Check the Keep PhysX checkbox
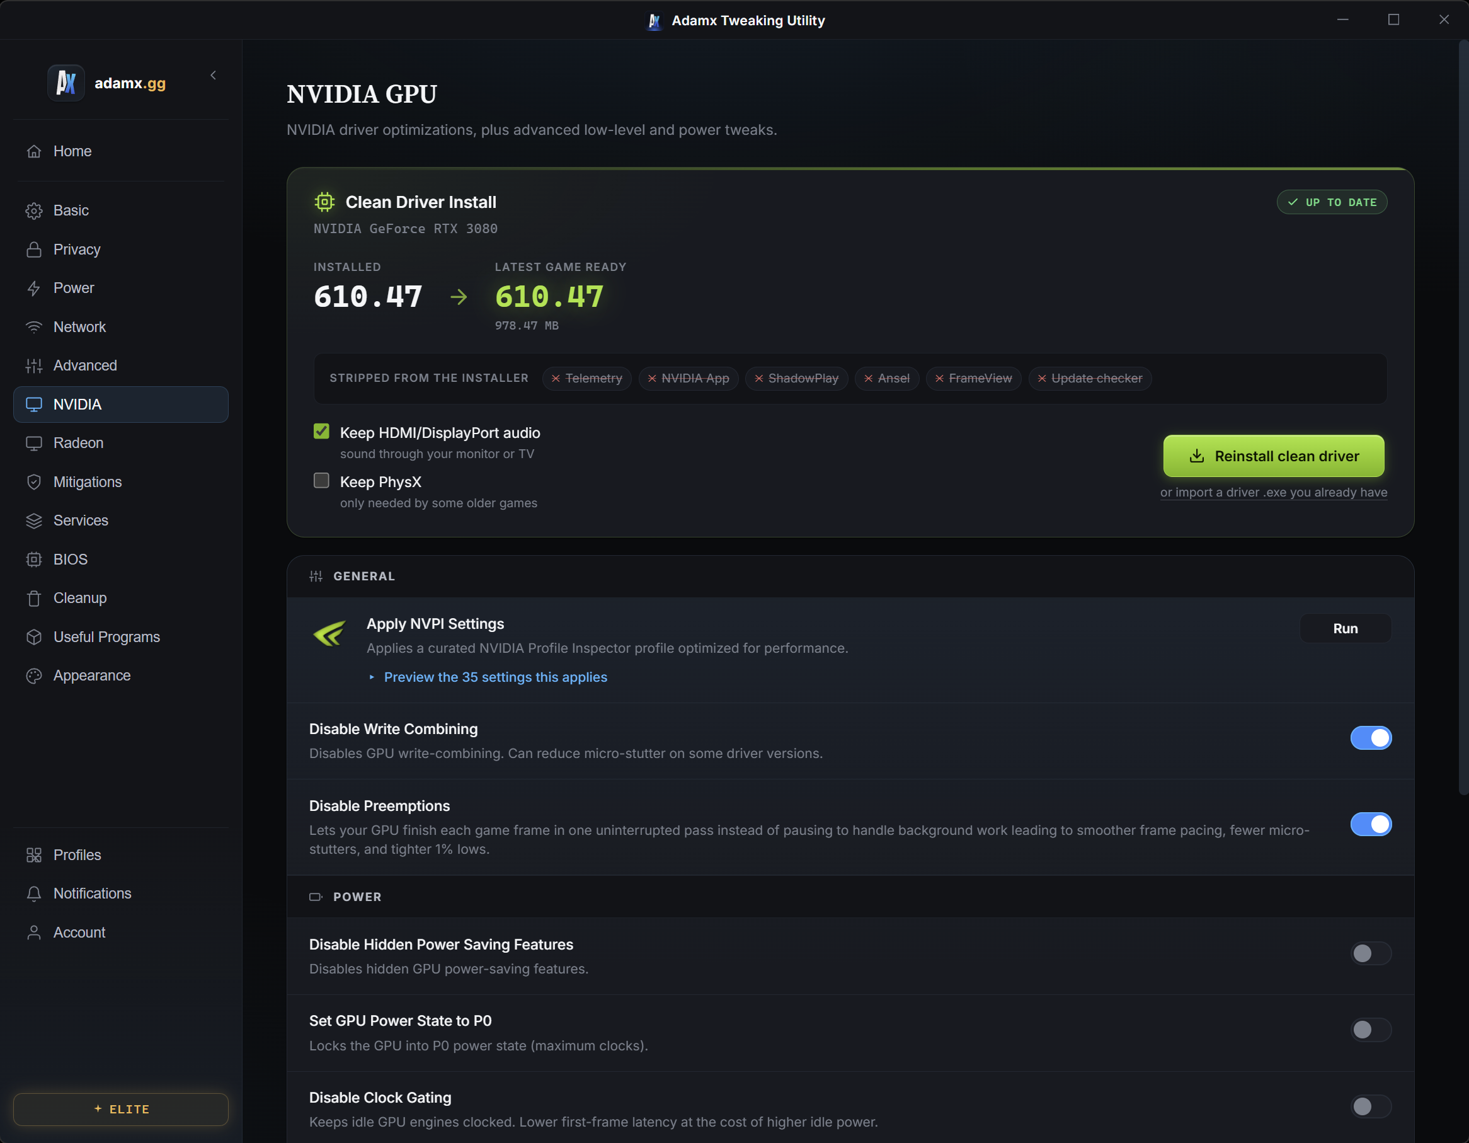The height and width of the screenshot is (1143, 1469). [x=321, y=480]
